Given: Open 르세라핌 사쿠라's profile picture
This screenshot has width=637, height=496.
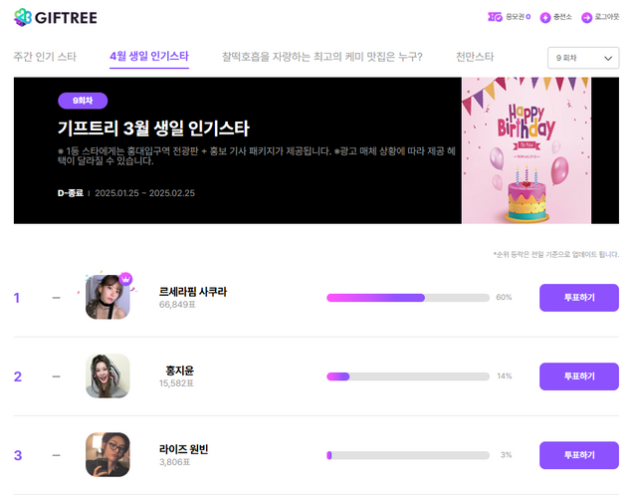Looking at the screenshot, I should click(107, 298).
